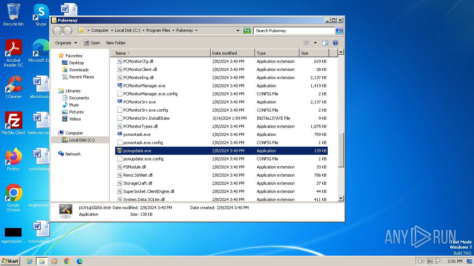474x266 pixels.
Task: Open the Organize dropdown menu
Action: (x=66, y=43)
